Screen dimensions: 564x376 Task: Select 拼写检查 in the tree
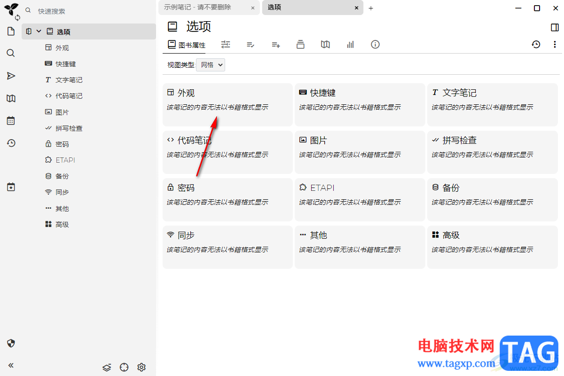point(69,128)
